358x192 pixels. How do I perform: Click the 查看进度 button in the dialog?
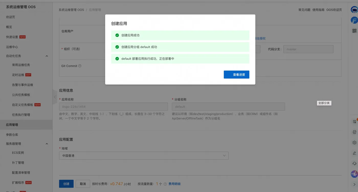pyautogui.click(x=236, y=75)
